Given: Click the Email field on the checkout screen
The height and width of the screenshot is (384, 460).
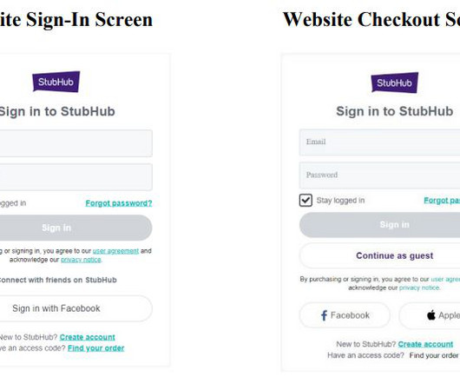Looking at the screenshot, I should tap(379, 142).
